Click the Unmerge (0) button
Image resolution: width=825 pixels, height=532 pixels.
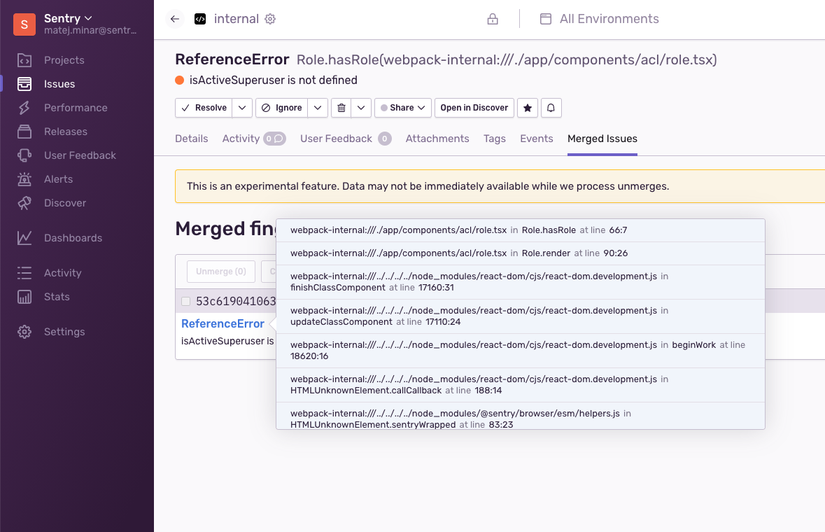[221, 272]
